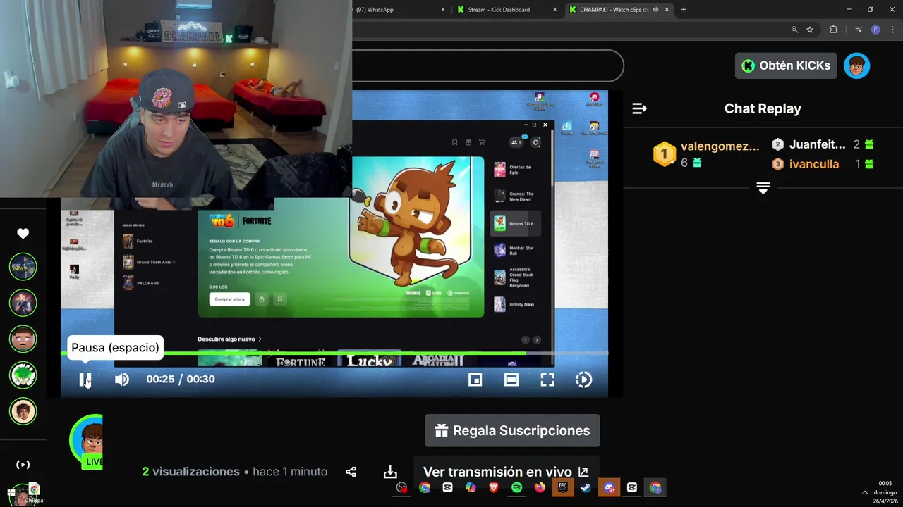Switch the clip to theater mode

click(511, 380)
